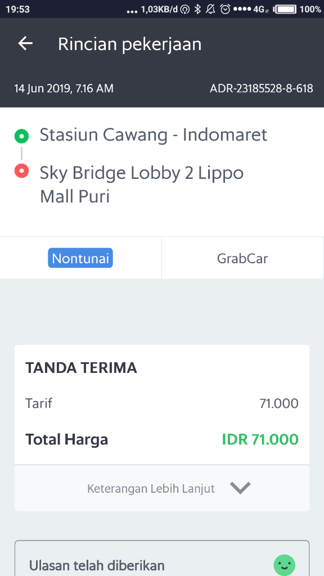Select the Stasiun Cawang - Indomaret pickup text
This screenshot has height=576, width=324.
153,135
